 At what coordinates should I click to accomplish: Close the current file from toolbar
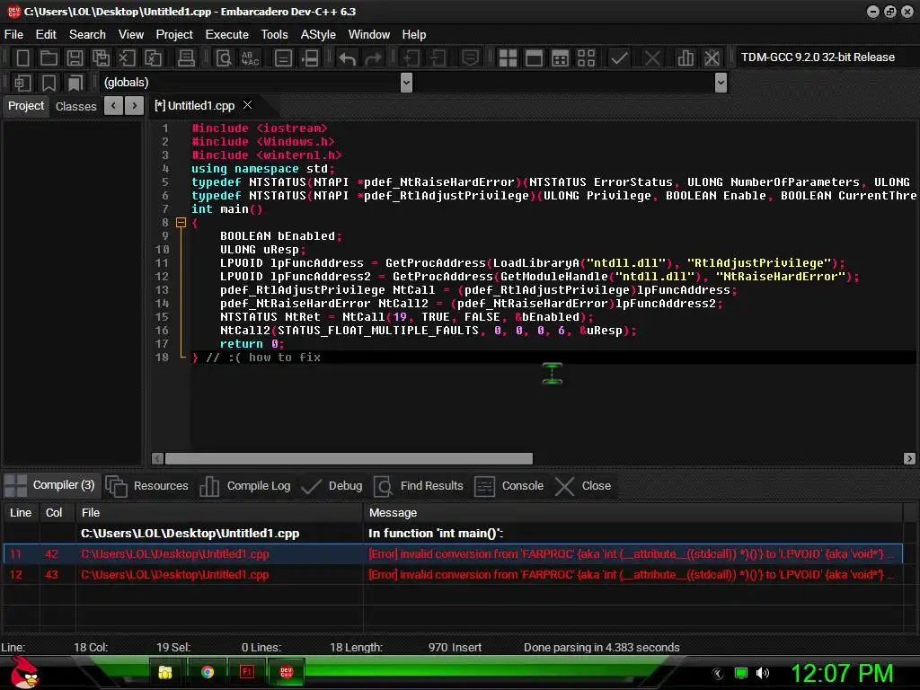[128, 58]
